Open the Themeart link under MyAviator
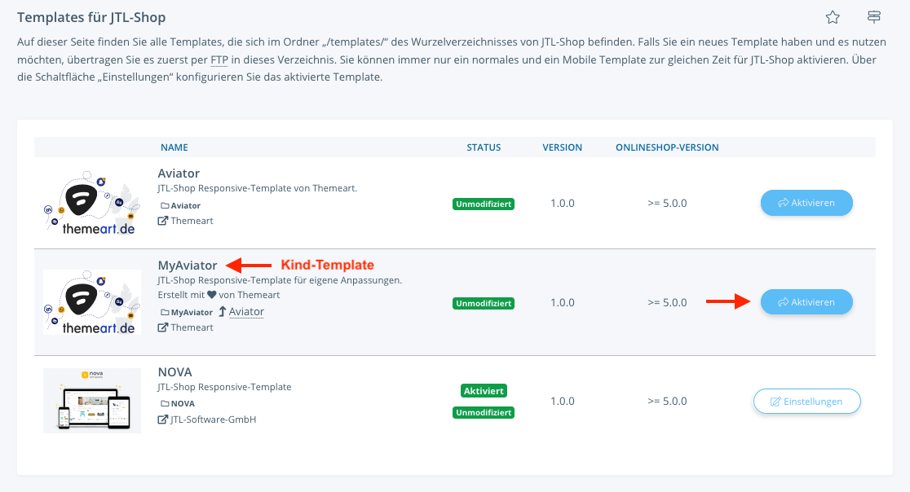The image size is (910, 492). coord(192,327)
